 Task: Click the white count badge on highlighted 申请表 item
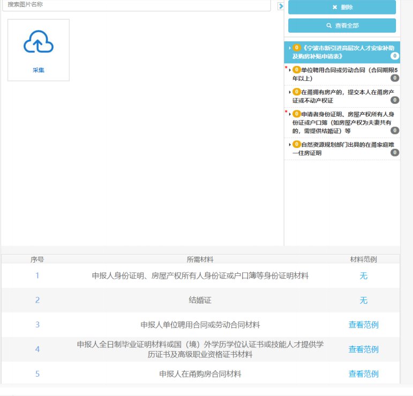[395, 56]
